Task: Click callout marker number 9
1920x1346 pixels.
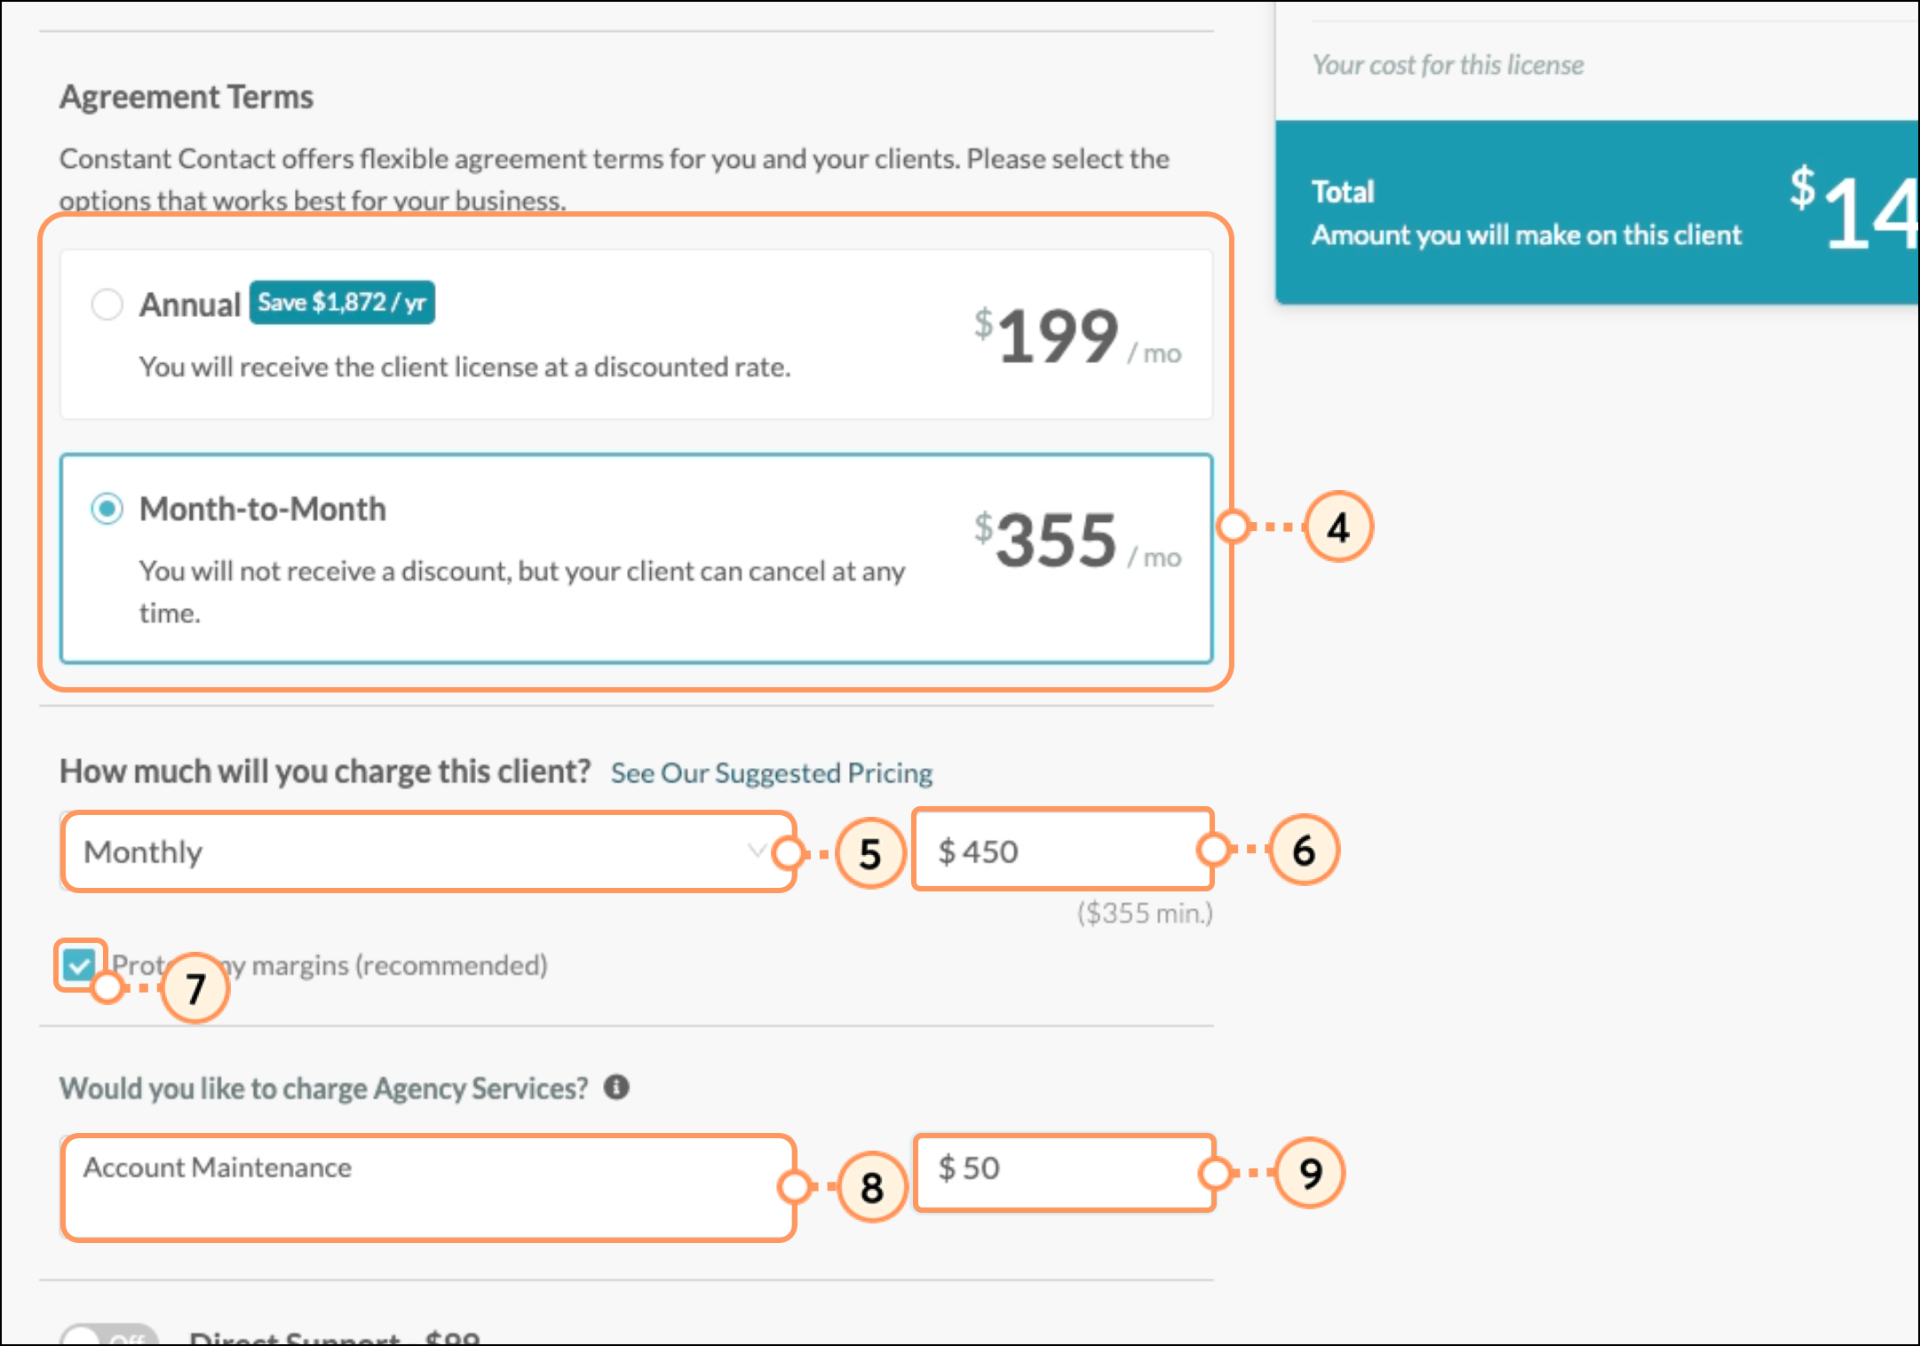Action: pos(1311,1173)
